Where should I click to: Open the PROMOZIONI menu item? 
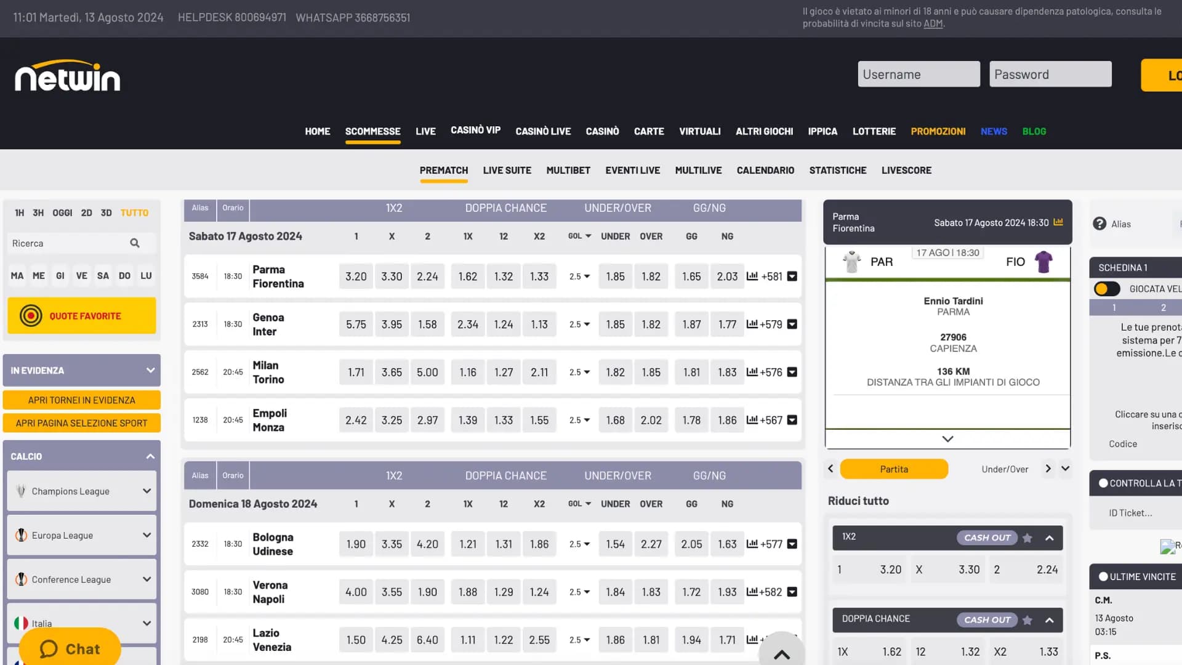pyautogui.click(x=938, y=131)
